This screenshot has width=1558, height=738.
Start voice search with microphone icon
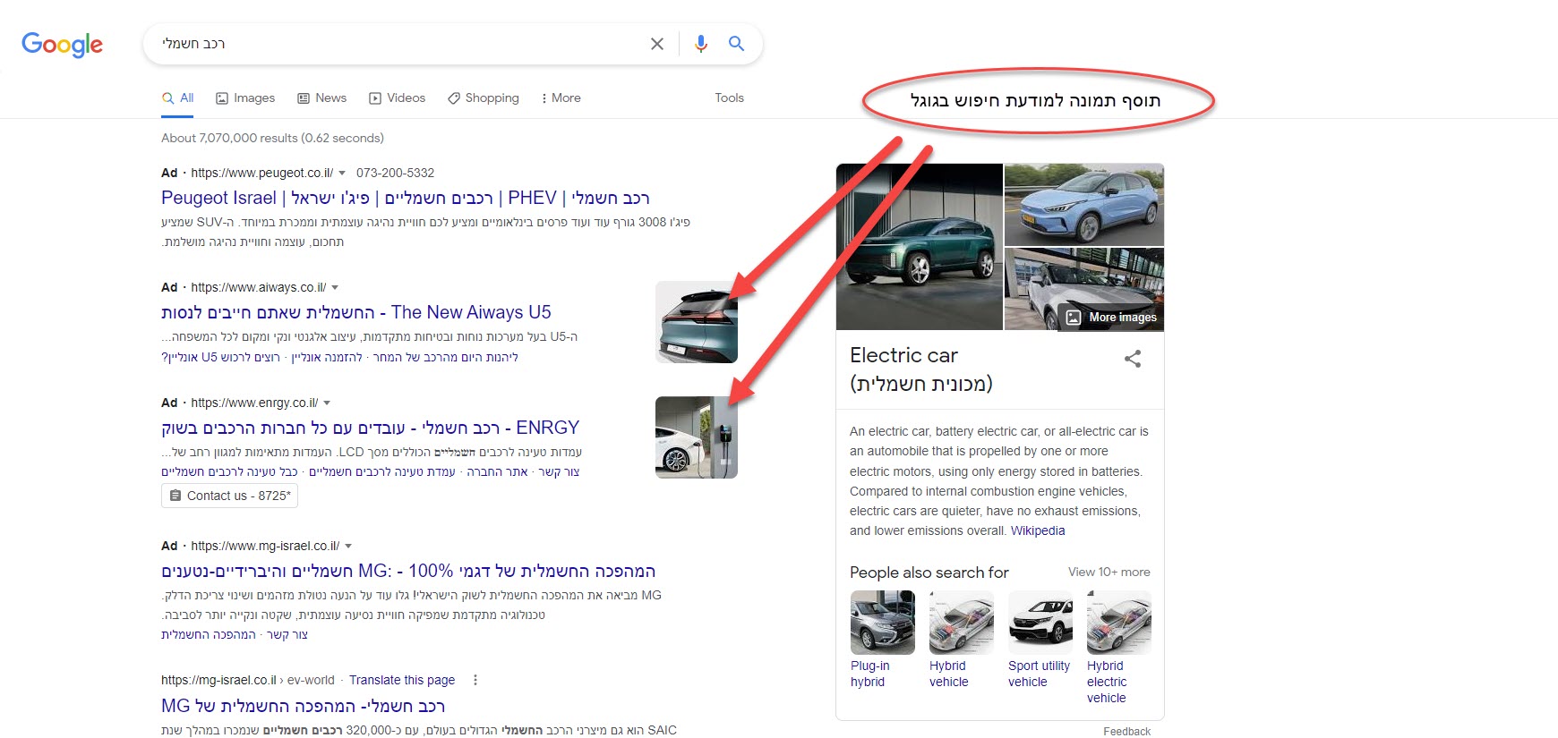pos(701,44)
